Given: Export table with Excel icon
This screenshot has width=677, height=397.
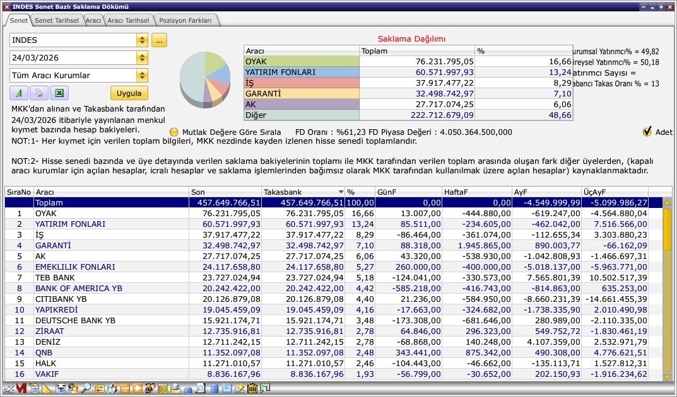Looking at the screenshot, I should pyautogui.click(x=58, y=93).
